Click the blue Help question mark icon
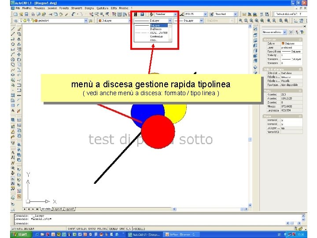 point(142,14)
